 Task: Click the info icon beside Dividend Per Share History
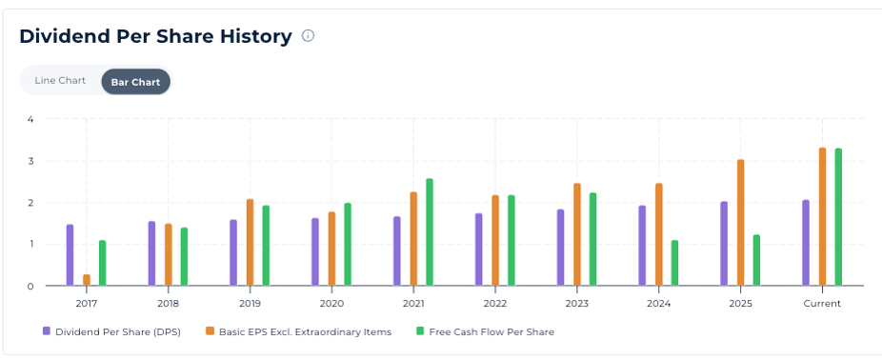tap(308, 35)
